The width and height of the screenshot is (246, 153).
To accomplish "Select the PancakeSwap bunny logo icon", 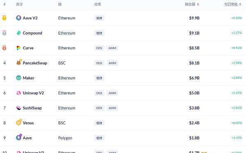I will 19,63.
